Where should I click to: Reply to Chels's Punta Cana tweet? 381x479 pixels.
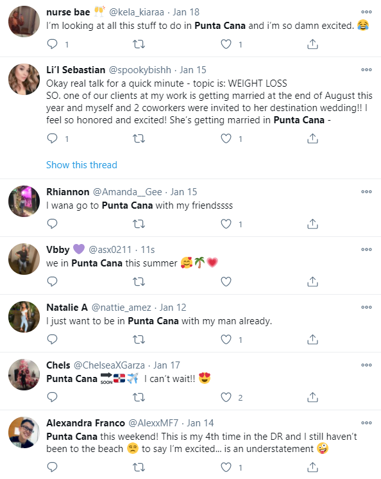pos(52,397)
